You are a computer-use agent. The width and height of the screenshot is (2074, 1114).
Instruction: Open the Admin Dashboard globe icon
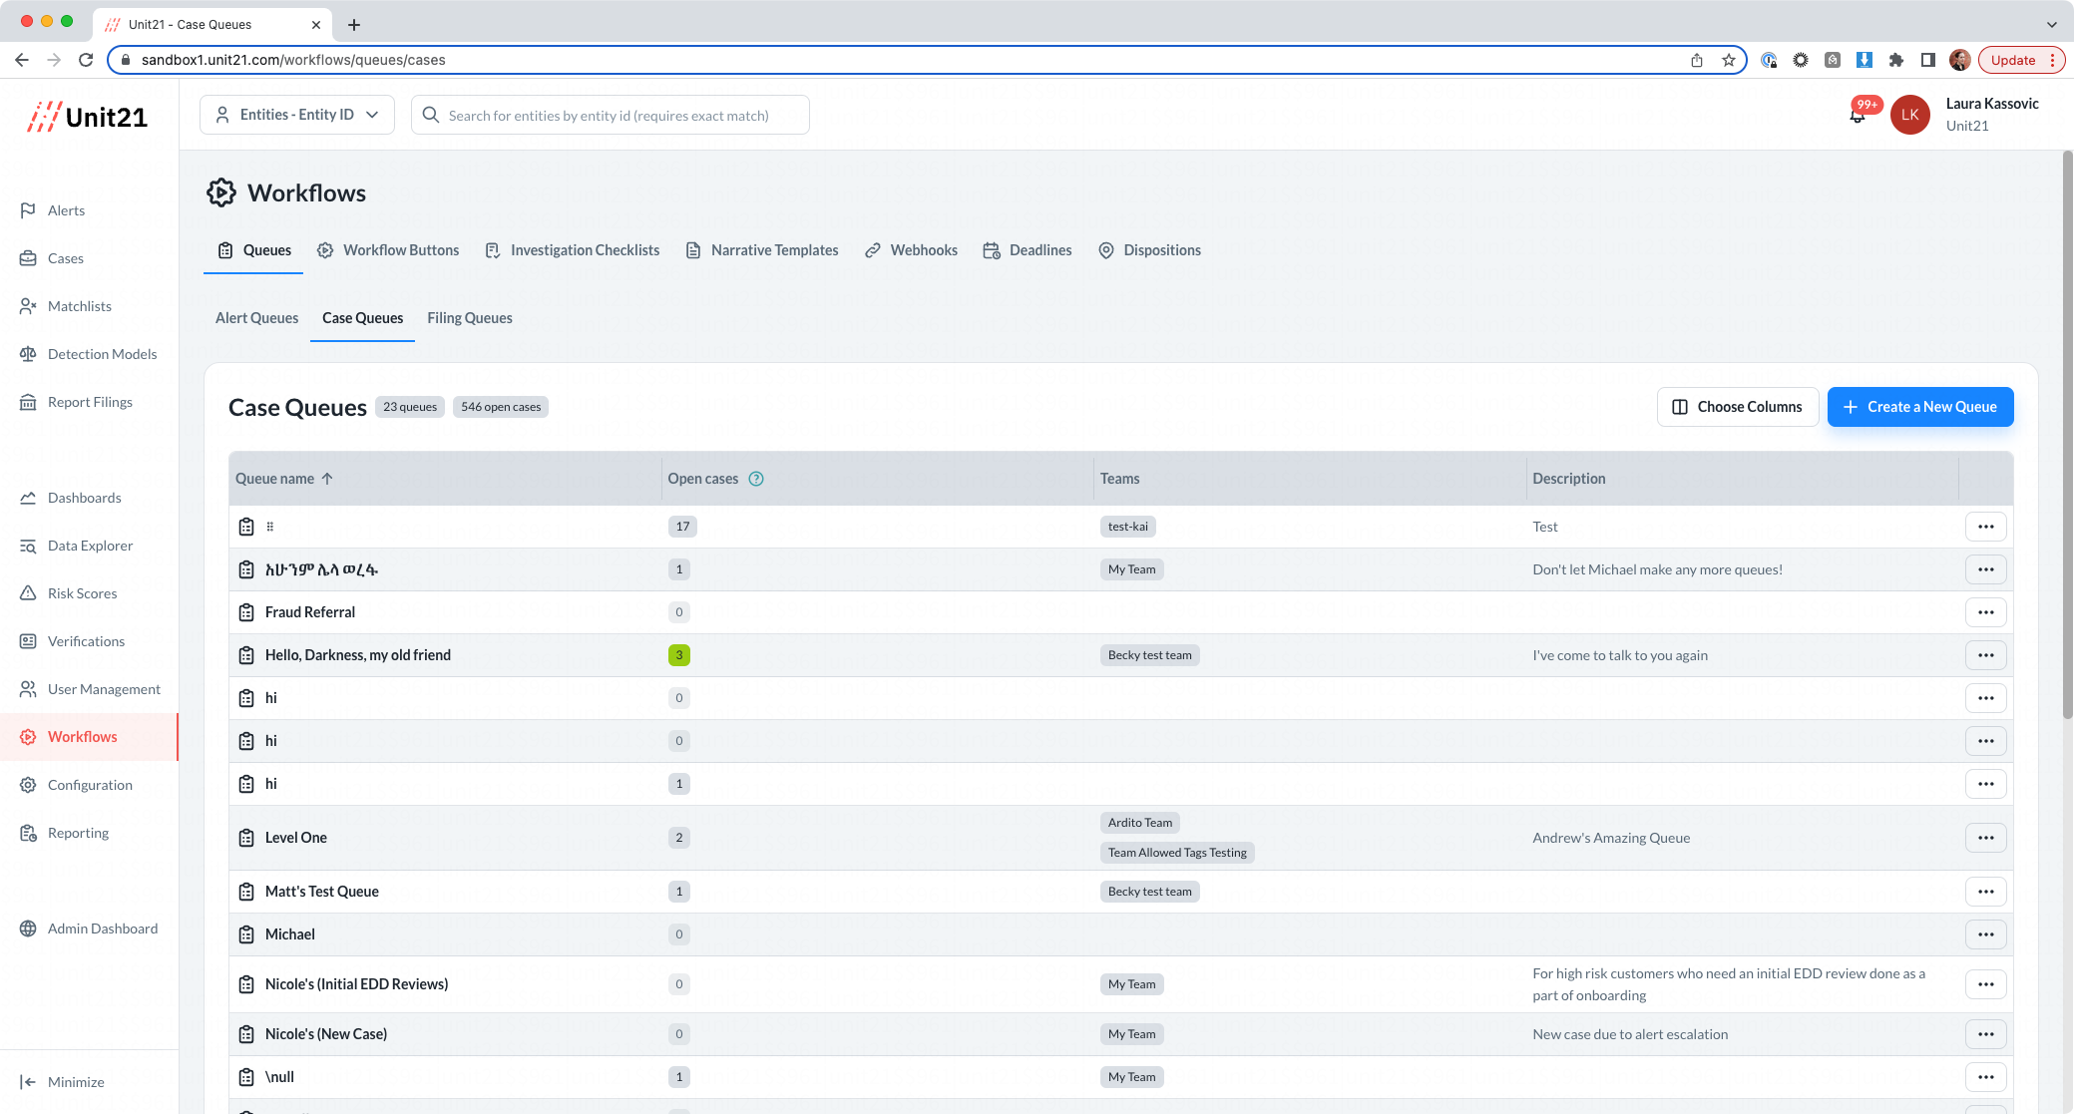click(28, 928)
